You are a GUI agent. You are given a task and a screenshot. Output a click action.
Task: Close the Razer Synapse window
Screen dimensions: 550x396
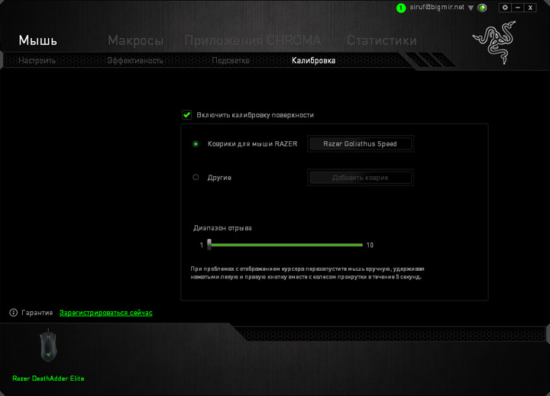530,8
